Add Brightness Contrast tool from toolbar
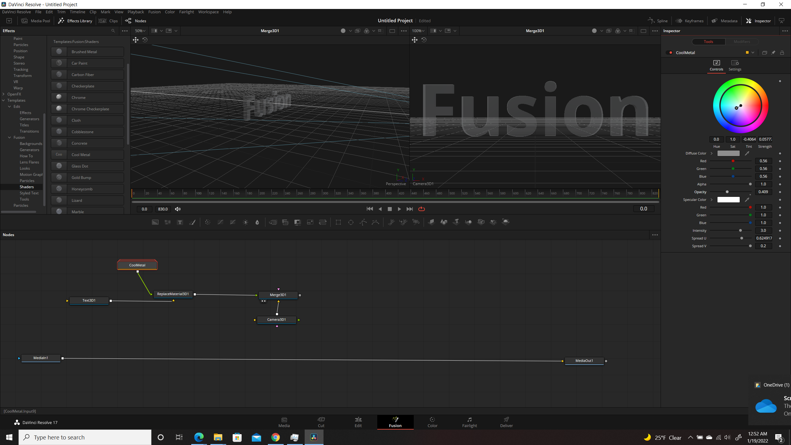Viewport: 791px width, 445px height. click(x=245, y=222)
